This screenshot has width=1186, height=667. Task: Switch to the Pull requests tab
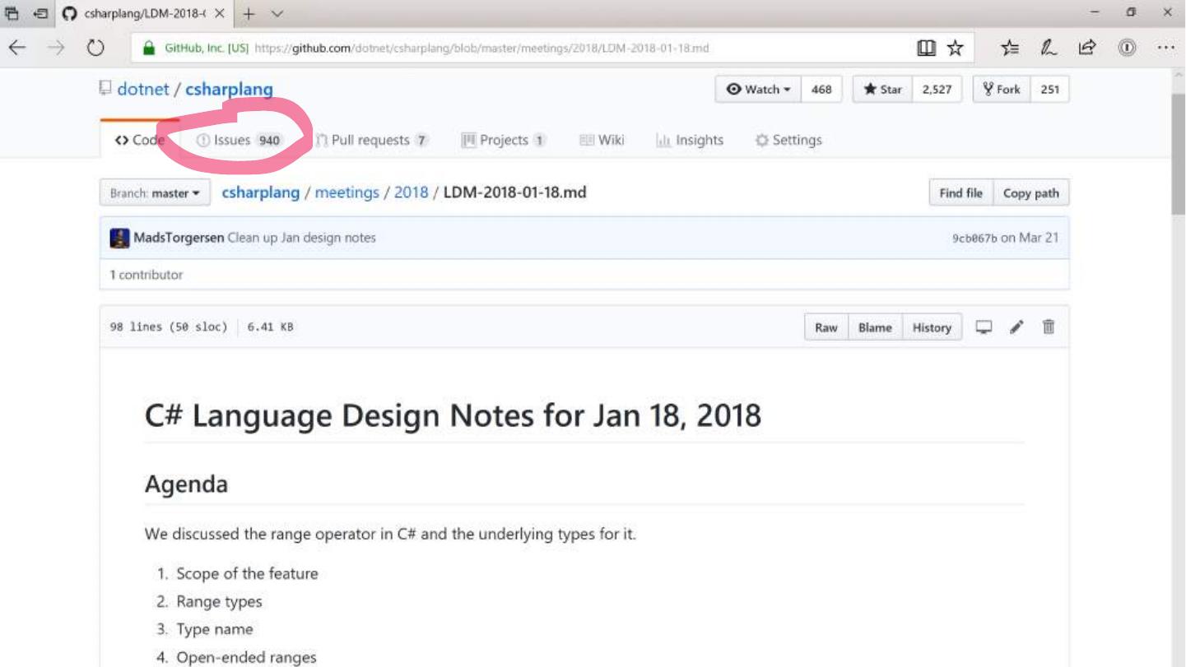click(x=371, y=140)
